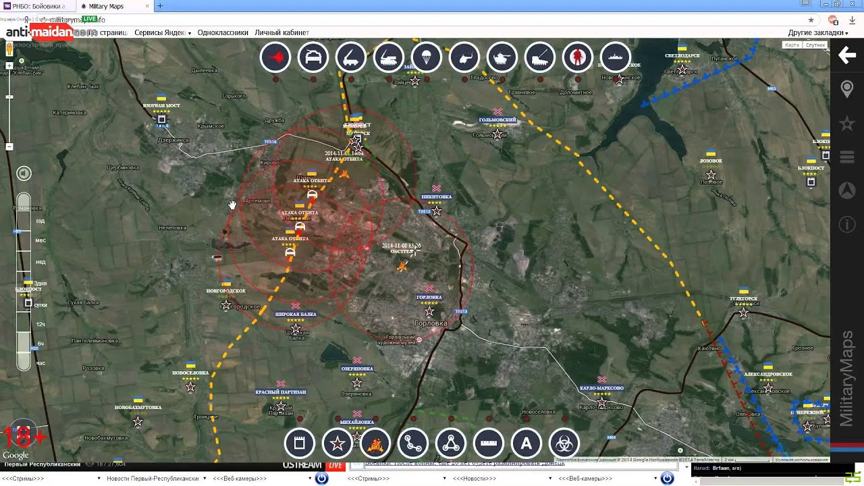
Task: Click the Карло-Марксово star marker
Action: point(601,403)
